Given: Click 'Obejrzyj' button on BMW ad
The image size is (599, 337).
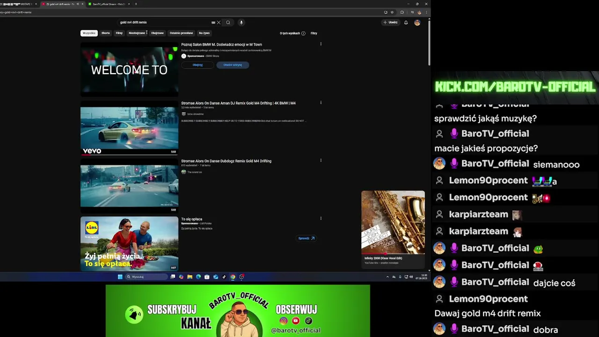Looking at the screenshot, I should (x=197, y=65).
